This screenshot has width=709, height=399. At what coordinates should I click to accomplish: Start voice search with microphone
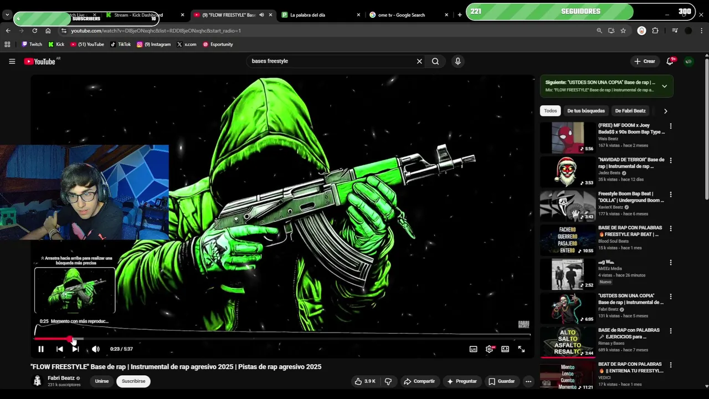click(x=458, y=62)
